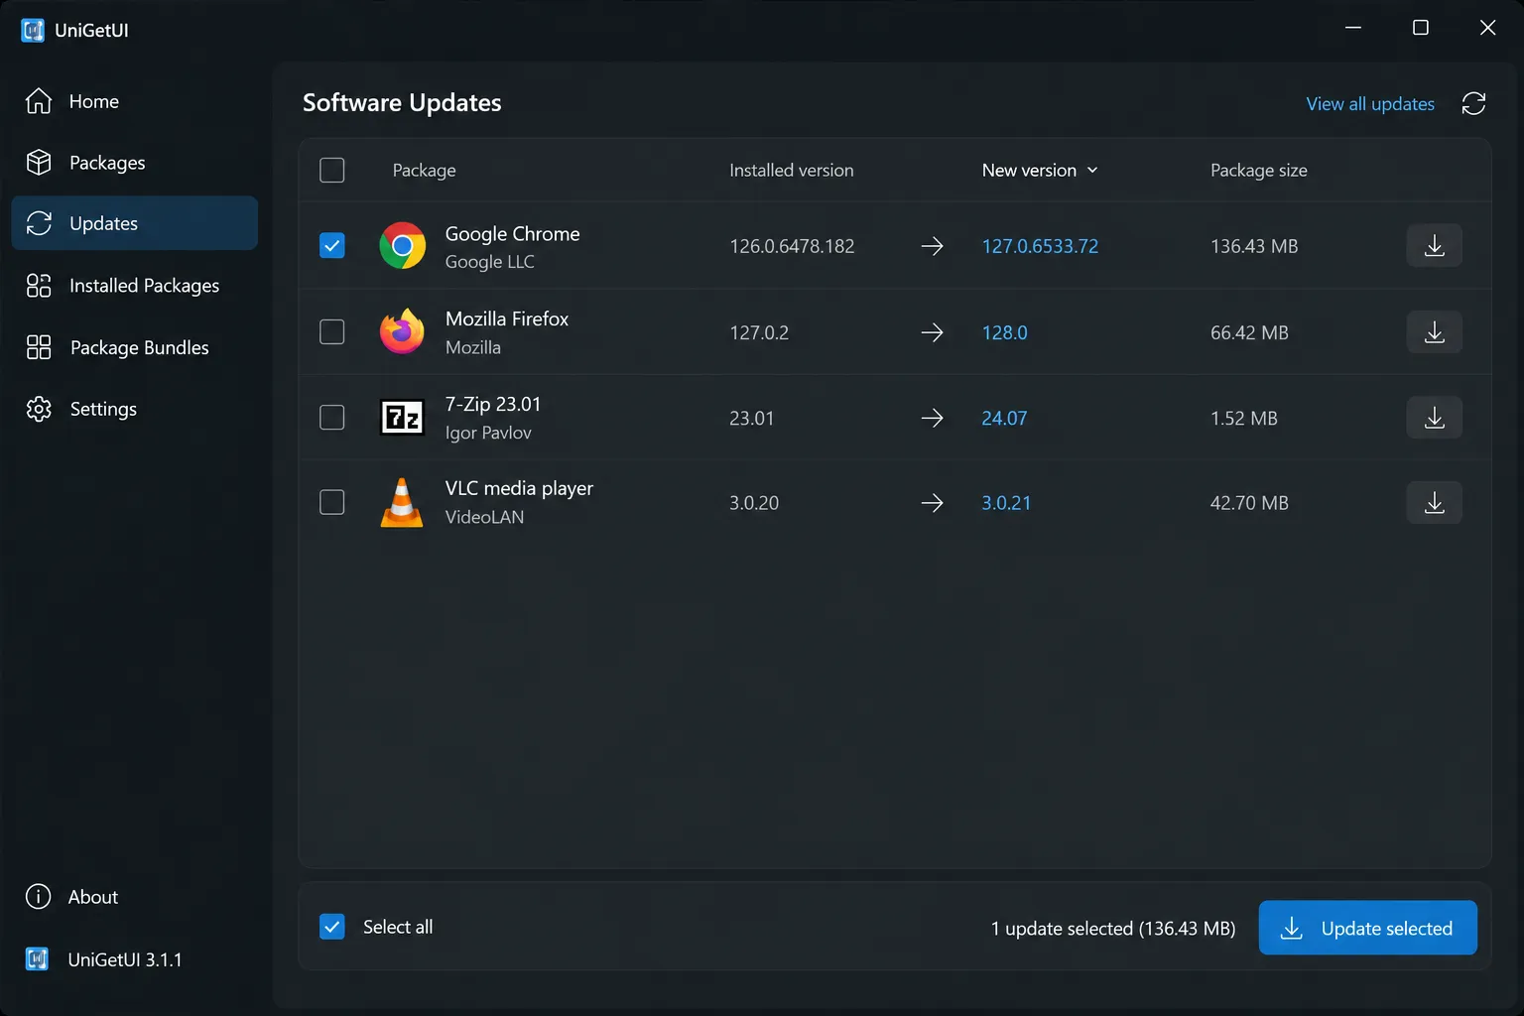1524x1016 pixels.
Task: Check the Mozilla Firefox checkbox
Action: 332,331
